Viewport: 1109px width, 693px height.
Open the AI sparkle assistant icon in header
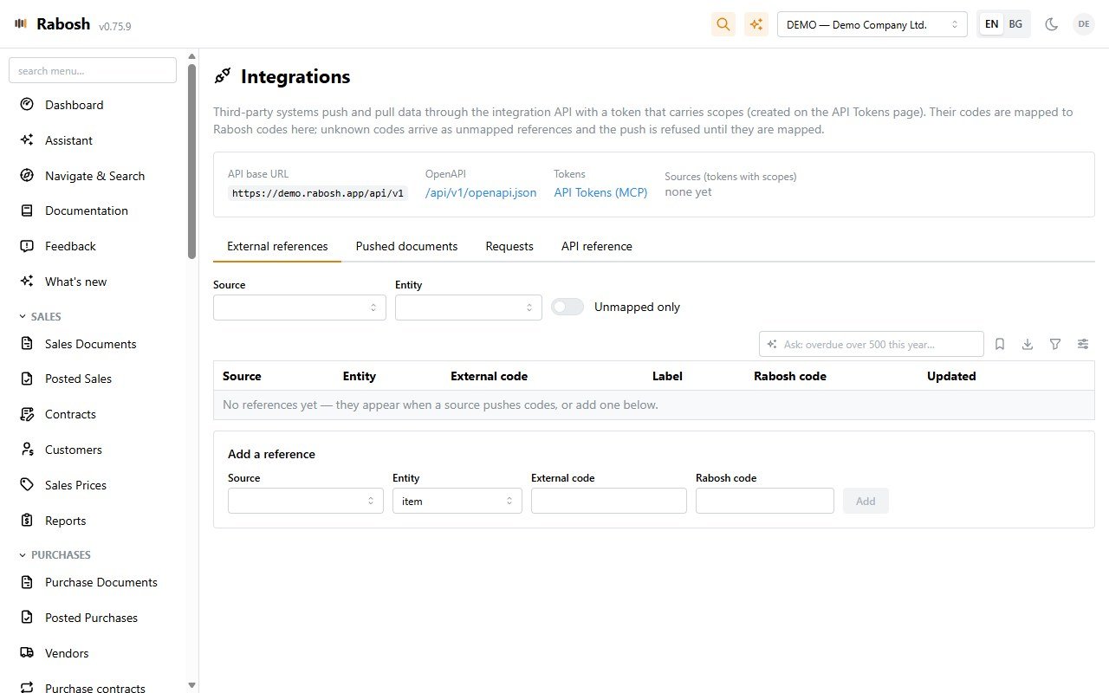pyautogui.click(x=756, y=24)
